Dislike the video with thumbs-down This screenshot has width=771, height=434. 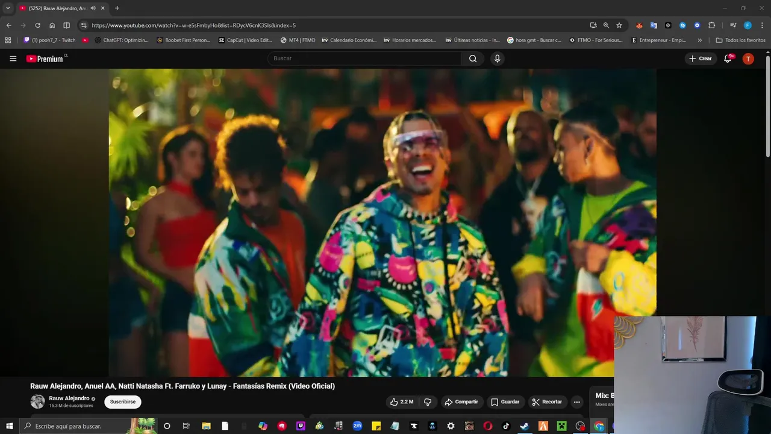tap(428, 402)
